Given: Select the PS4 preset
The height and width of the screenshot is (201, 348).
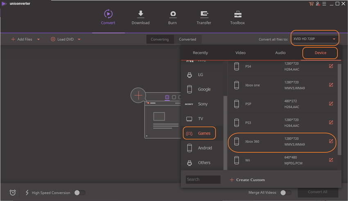Looking at the screenshot, I should (x=282, y=66).
